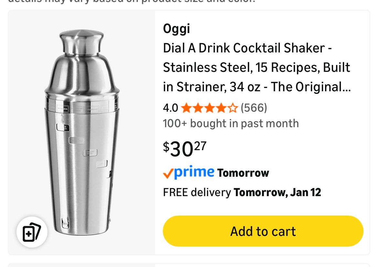Click the $30.27 price

point(185,149)
